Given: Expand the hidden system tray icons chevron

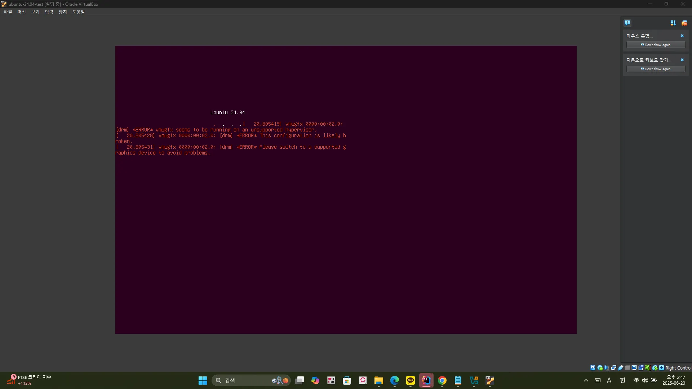Looking at the screenshot, I should click(x=586, y=380).
